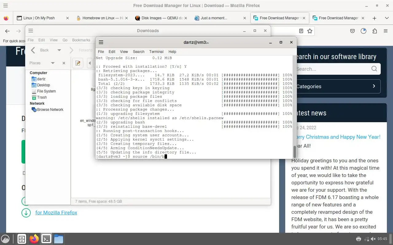Open the terminal File menu
393x245 pixels.
point(101,52)
